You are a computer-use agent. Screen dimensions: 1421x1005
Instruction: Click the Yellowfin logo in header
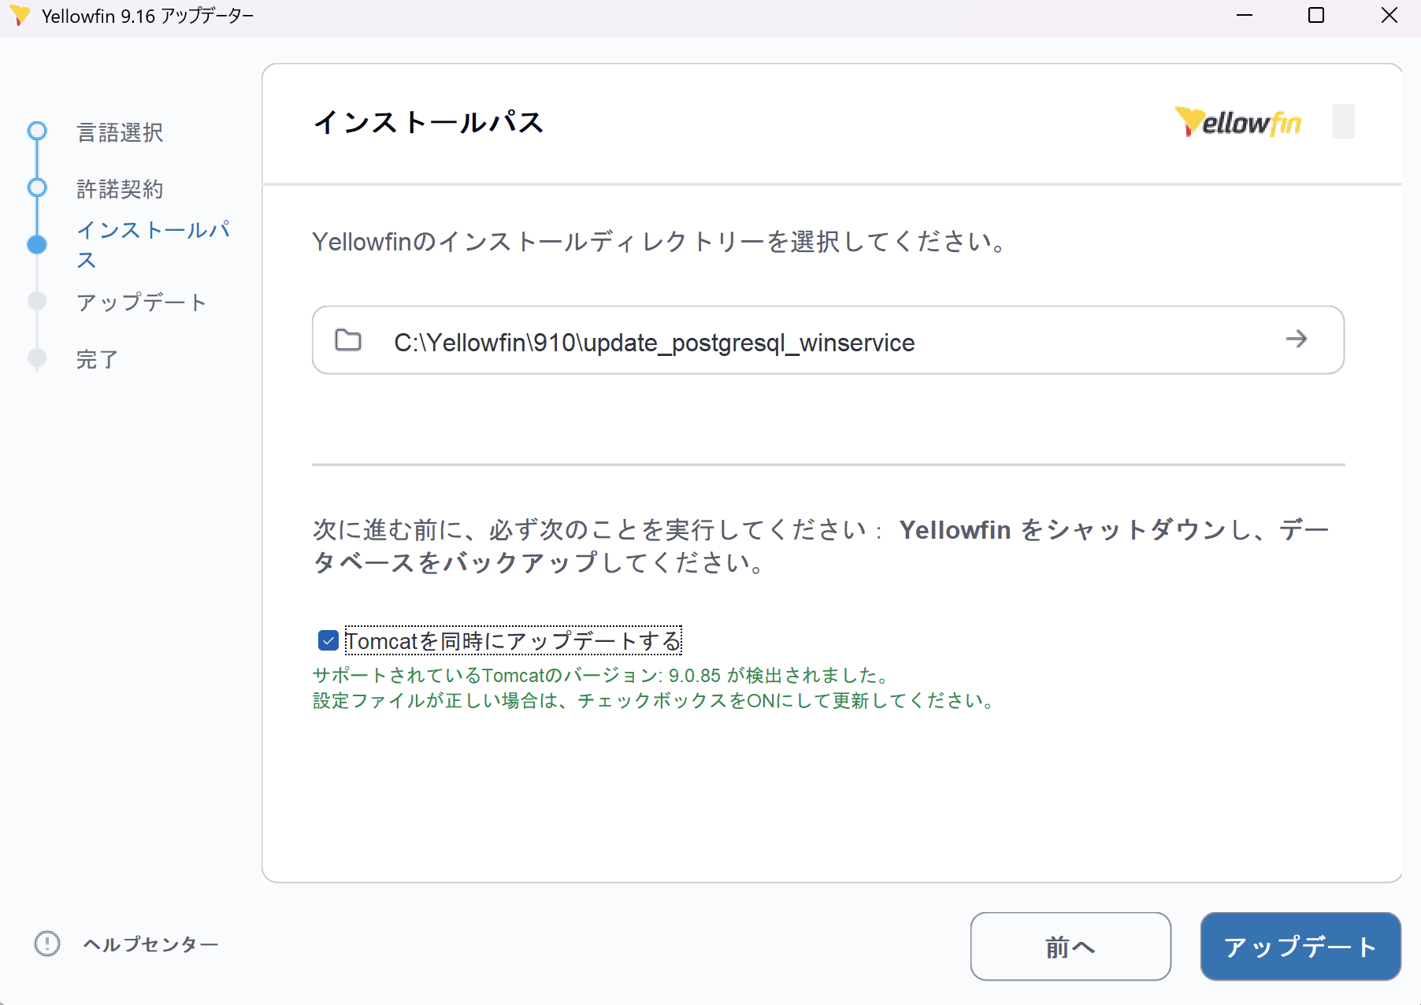pyautogui.click(x=1237, y=122)
